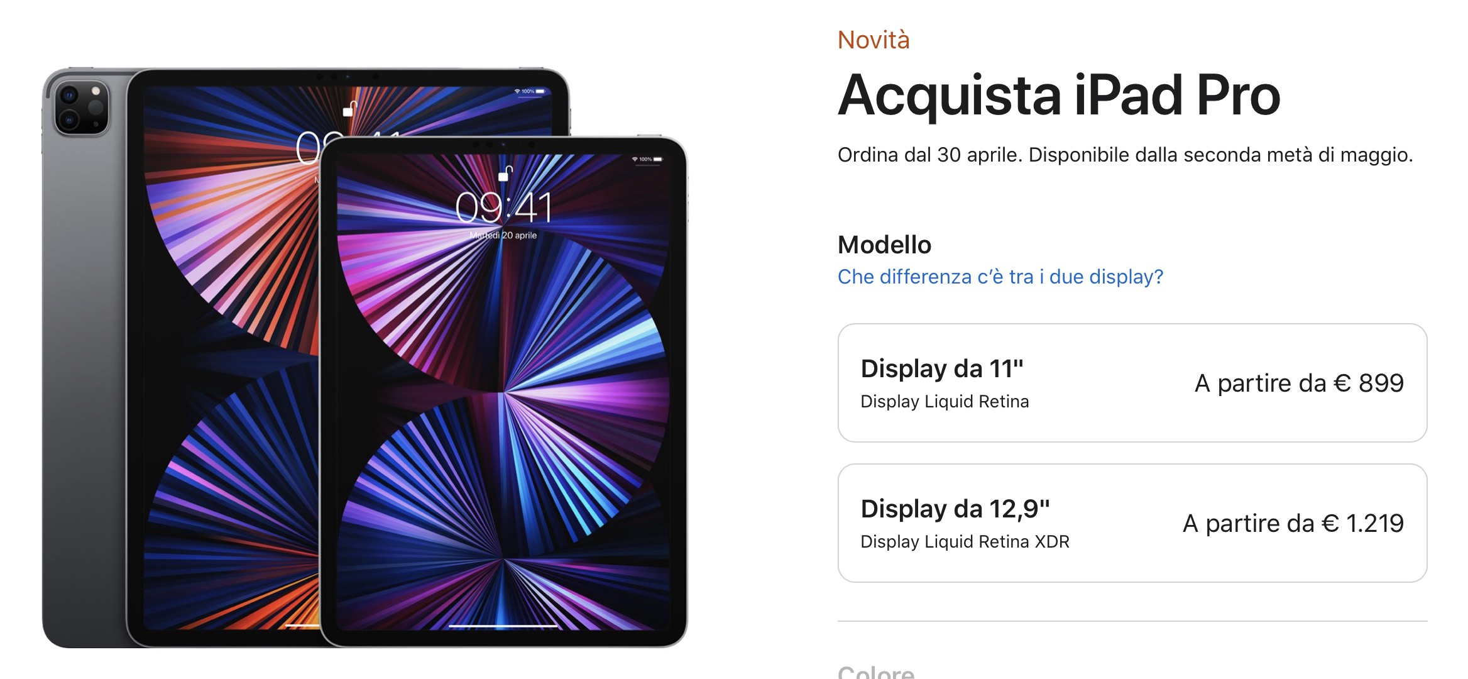Click the home indicator bar on the front iPad
Image resolution: width=1468 pixels, height=679 pixels.
click(x=503, y=626)
